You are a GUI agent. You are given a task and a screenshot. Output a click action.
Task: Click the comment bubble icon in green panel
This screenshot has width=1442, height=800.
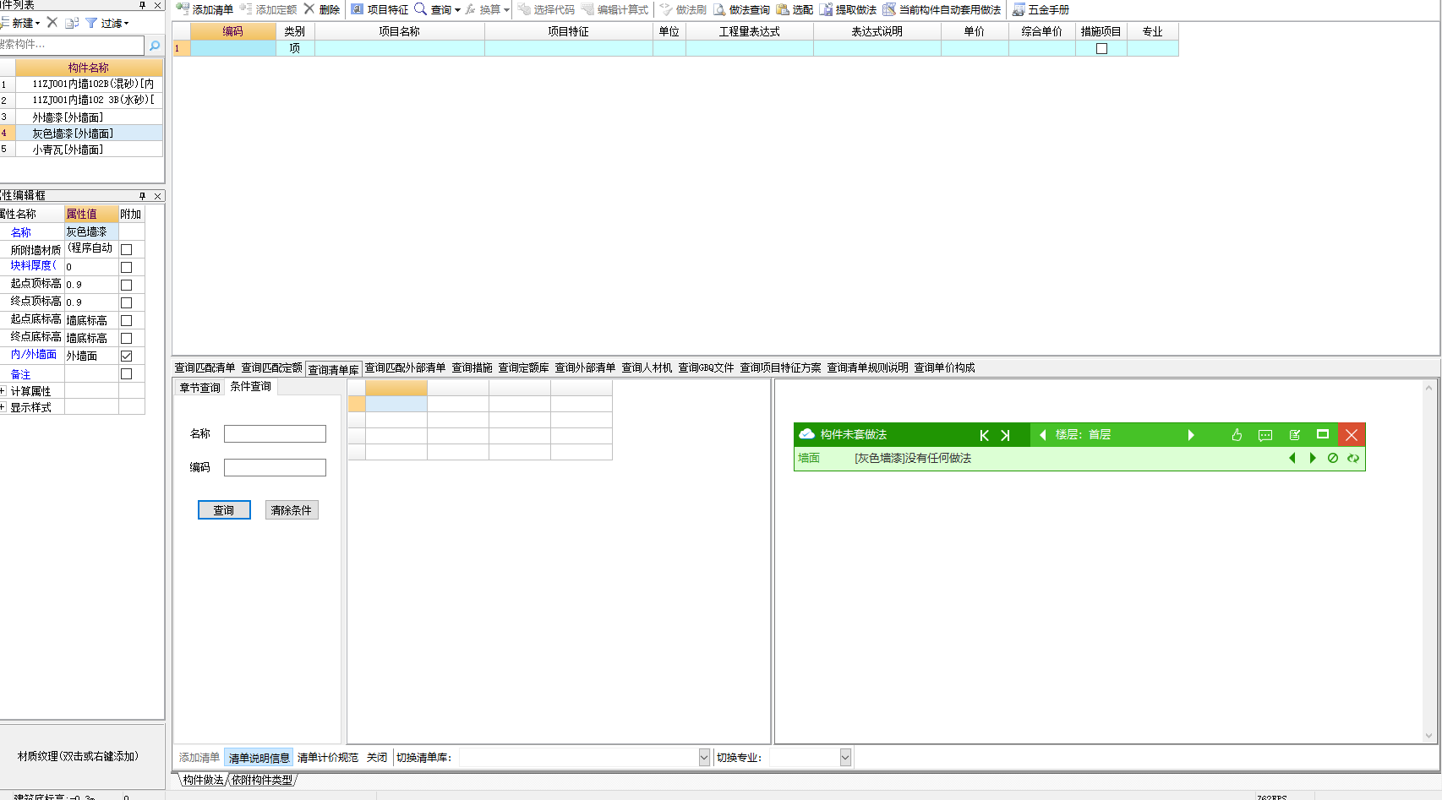tap(1265, 435)
